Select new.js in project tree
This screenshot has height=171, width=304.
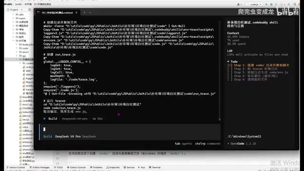[25, 120]
